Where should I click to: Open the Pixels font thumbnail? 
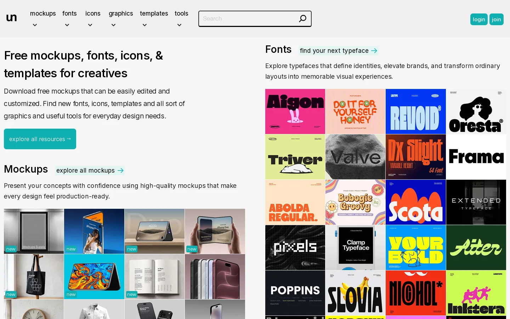pyautogui.click(x=295, y=247)
